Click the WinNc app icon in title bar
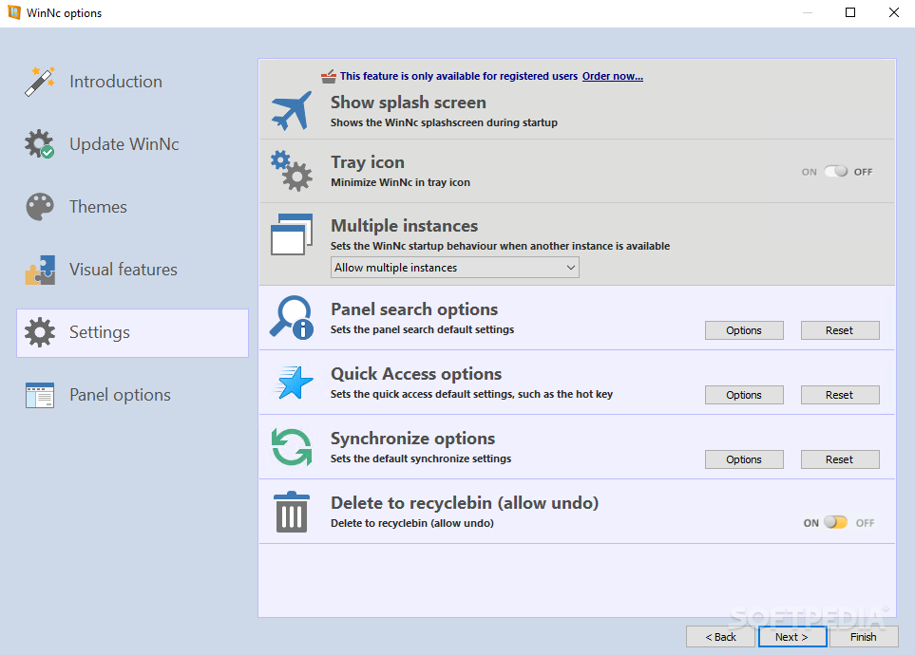915x655 pixels. click(14, 12)
